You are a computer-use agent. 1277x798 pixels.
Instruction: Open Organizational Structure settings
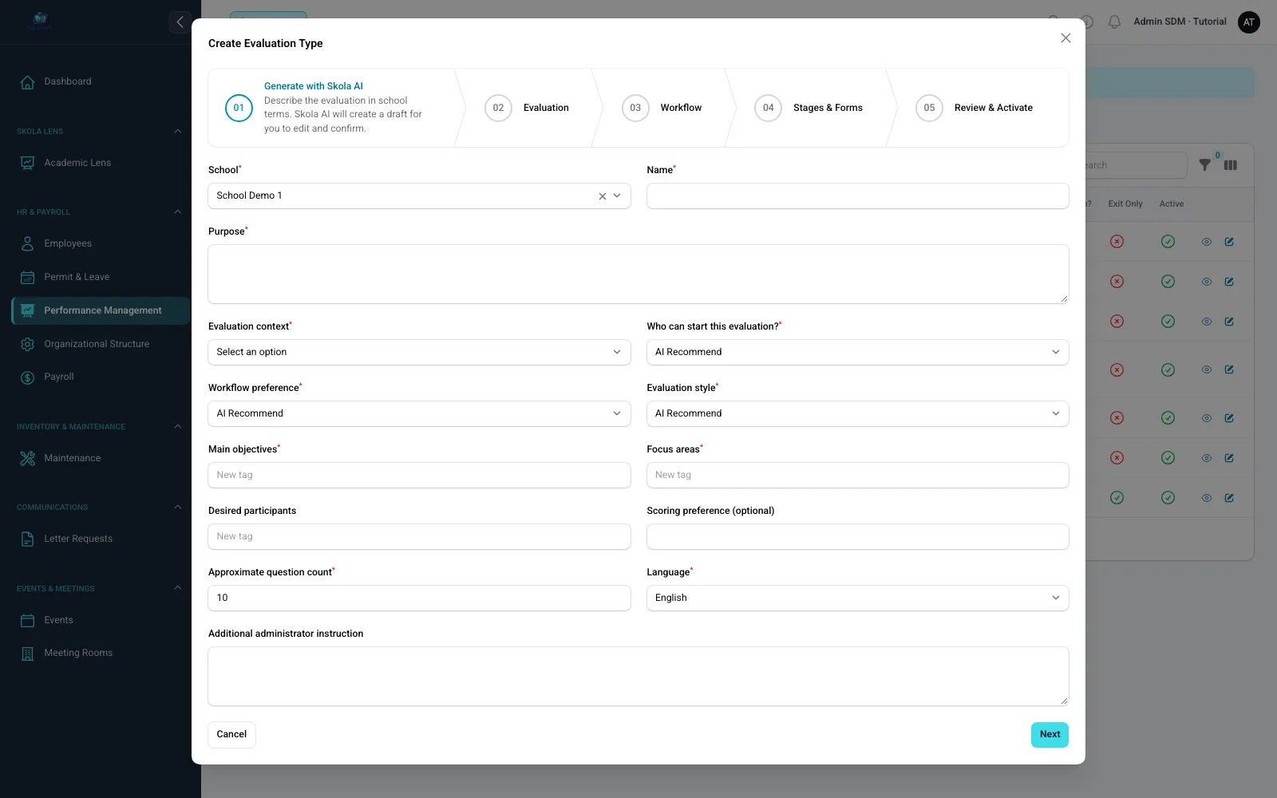pyautogui.click(x=101, y=344)
